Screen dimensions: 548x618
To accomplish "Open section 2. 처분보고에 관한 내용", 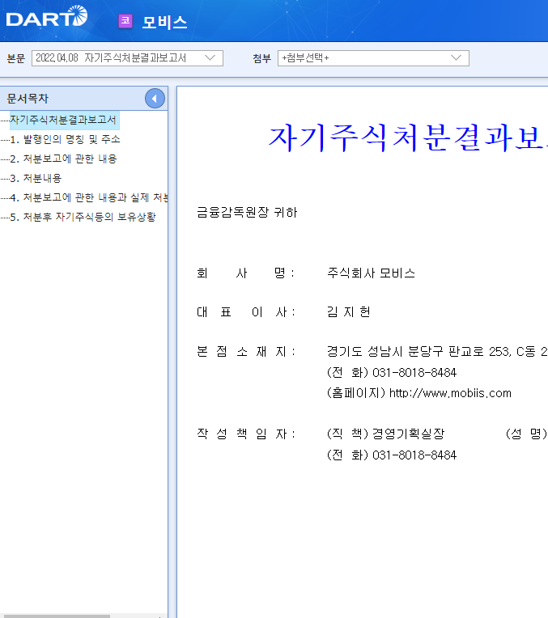I will tap(63, 159).
